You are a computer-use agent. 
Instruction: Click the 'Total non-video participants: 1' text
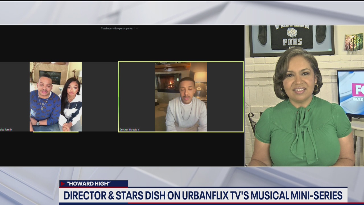pos(118,28)
